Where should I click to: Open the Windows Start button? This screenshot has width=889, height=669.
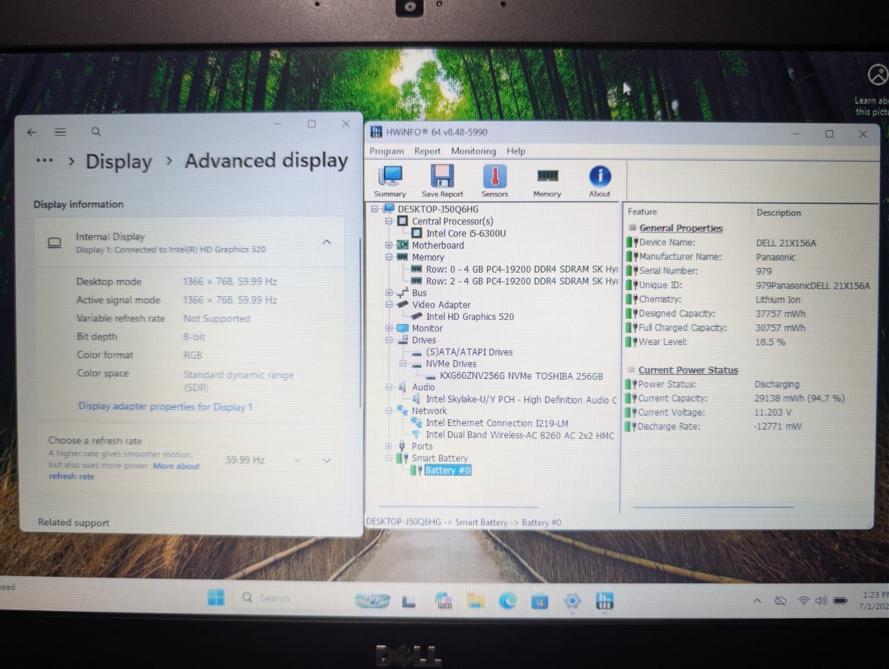tap(216, 598)
